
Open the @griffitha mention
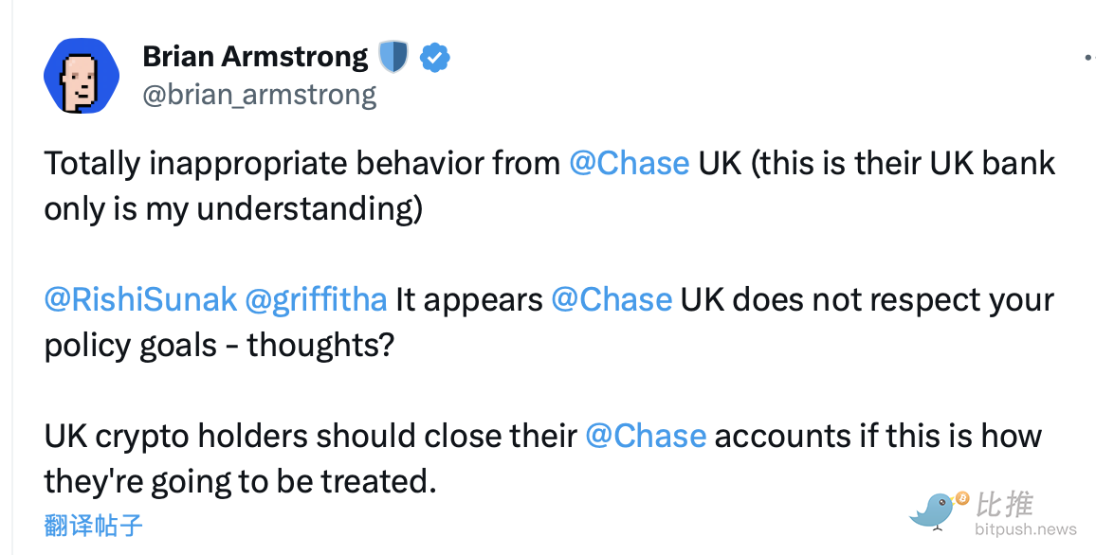[316, 299]
